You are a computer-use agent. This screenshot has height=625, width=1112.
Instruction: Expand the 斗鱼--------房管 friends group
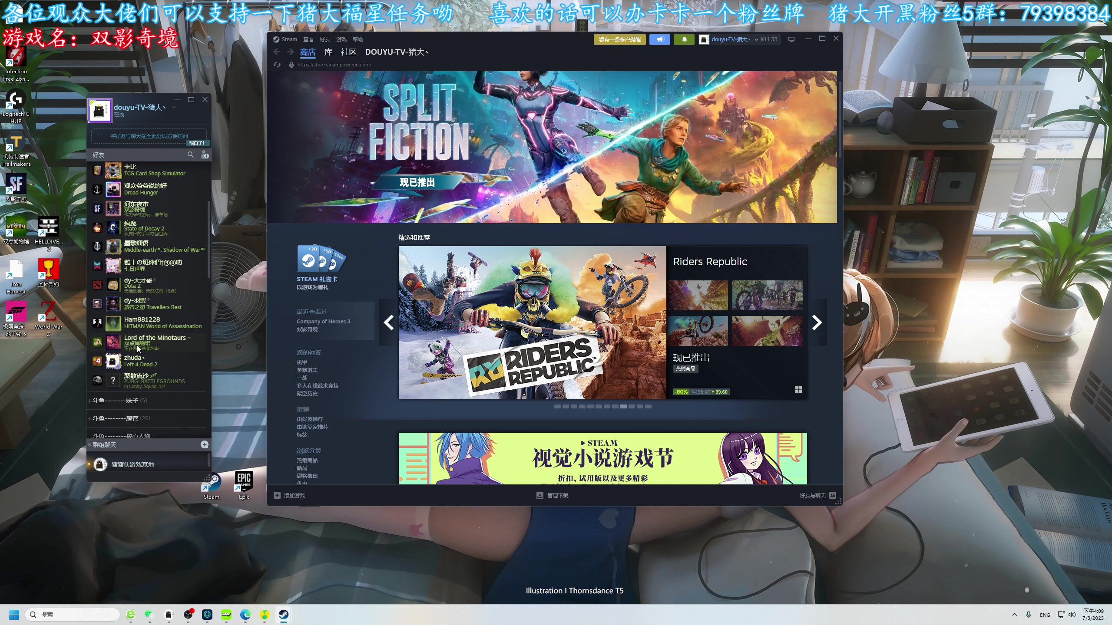click(x=121, y=418)
